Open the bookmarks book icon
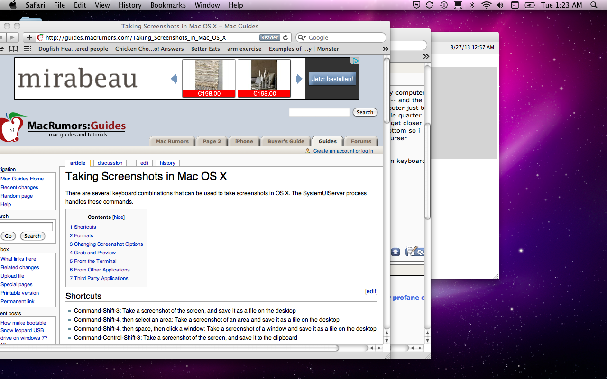 14,49
